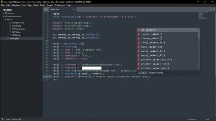Collapse the enviodecorreos folder arrow
The width and height of the screenshot is (216, 121).
coord(3,16)
